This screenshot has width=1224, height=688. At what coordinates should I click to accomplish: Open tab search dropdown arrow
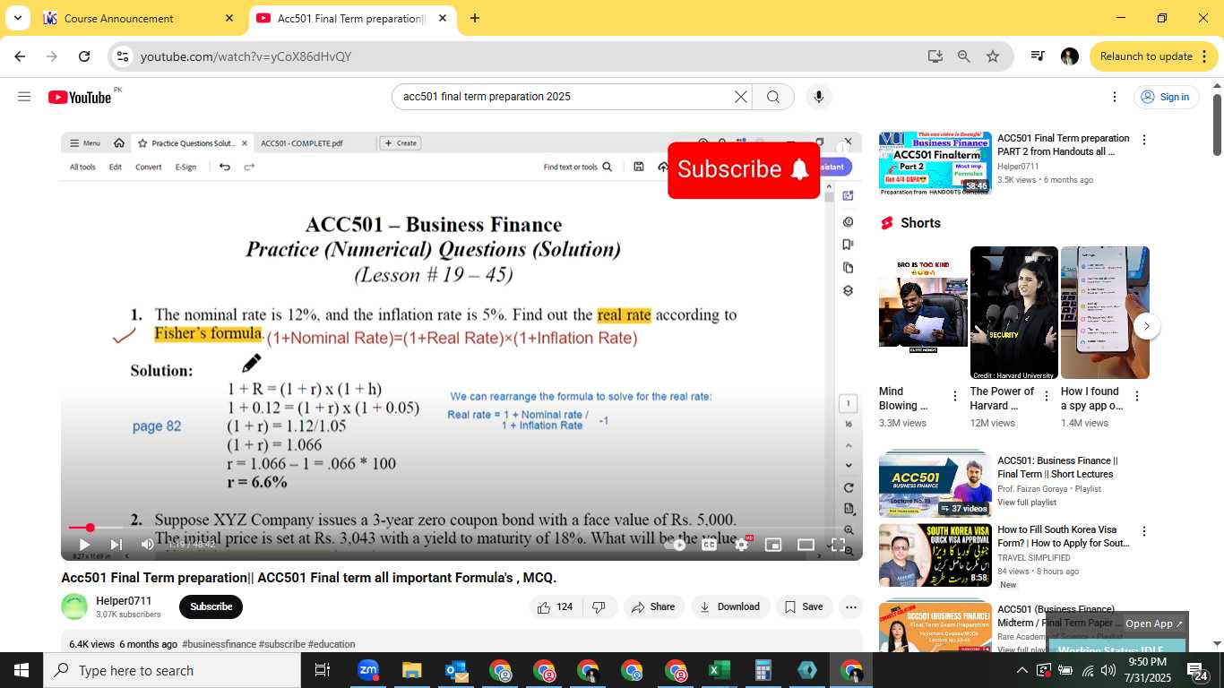coord(17,18)
